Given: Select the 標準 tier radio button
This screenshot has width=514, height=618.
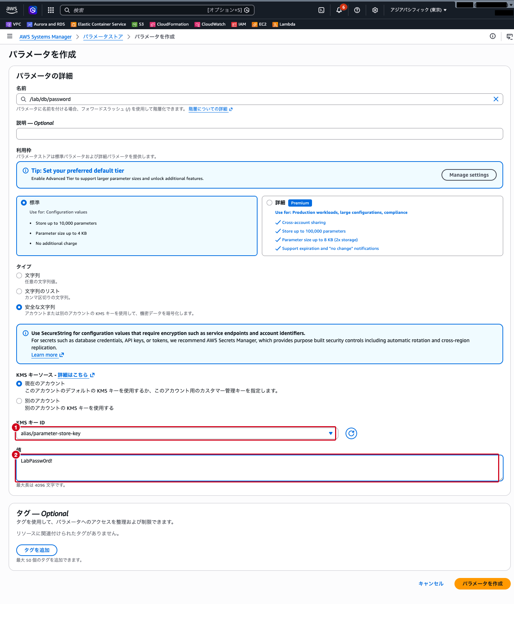Looking at the screenshot, I should (24, 203).
